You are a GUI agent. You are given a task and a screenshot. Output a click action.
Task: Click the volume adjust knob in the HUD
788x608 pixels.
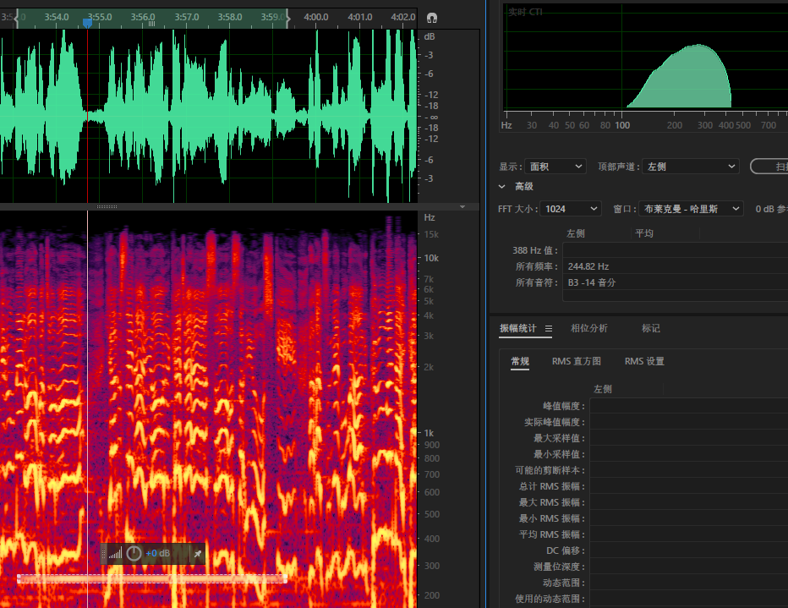pyautogui.click(x=134, y=554)
